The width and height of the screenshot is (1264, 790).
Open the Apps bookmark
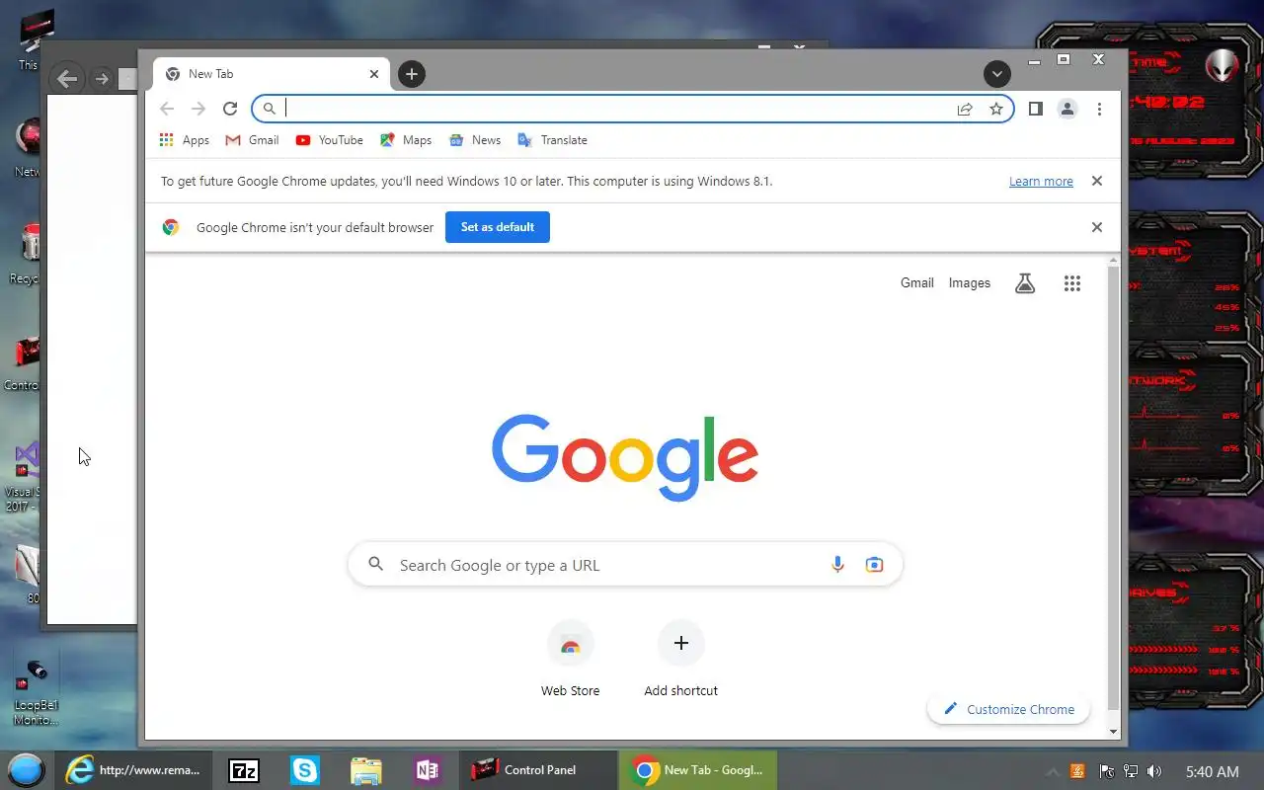coord(185,140)
